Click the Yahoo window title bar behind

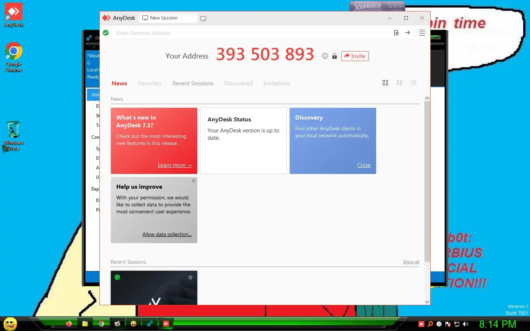click(377, 6)
